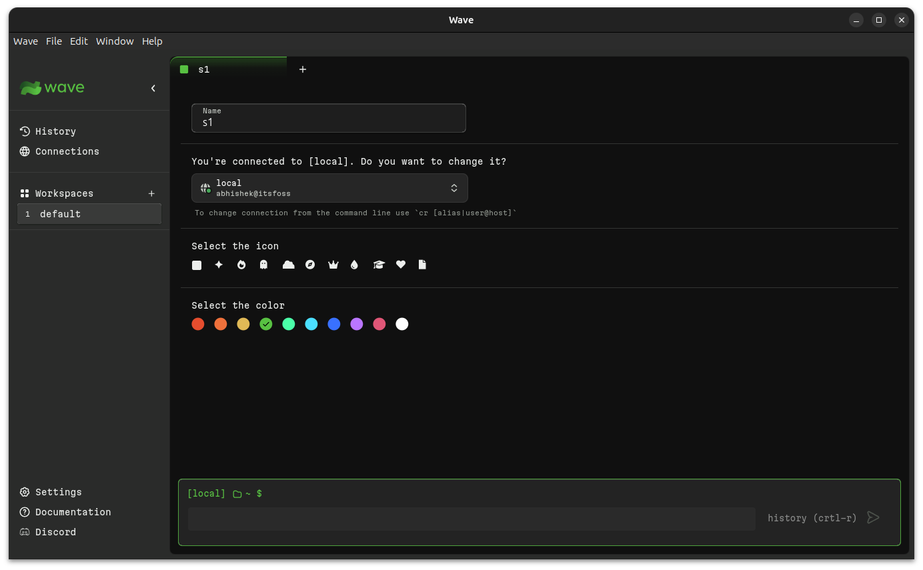Image resolution: width=923 pixels, height=570 pixels.
Task: Click inside the workspace Name field
Action: coord(328,122)
